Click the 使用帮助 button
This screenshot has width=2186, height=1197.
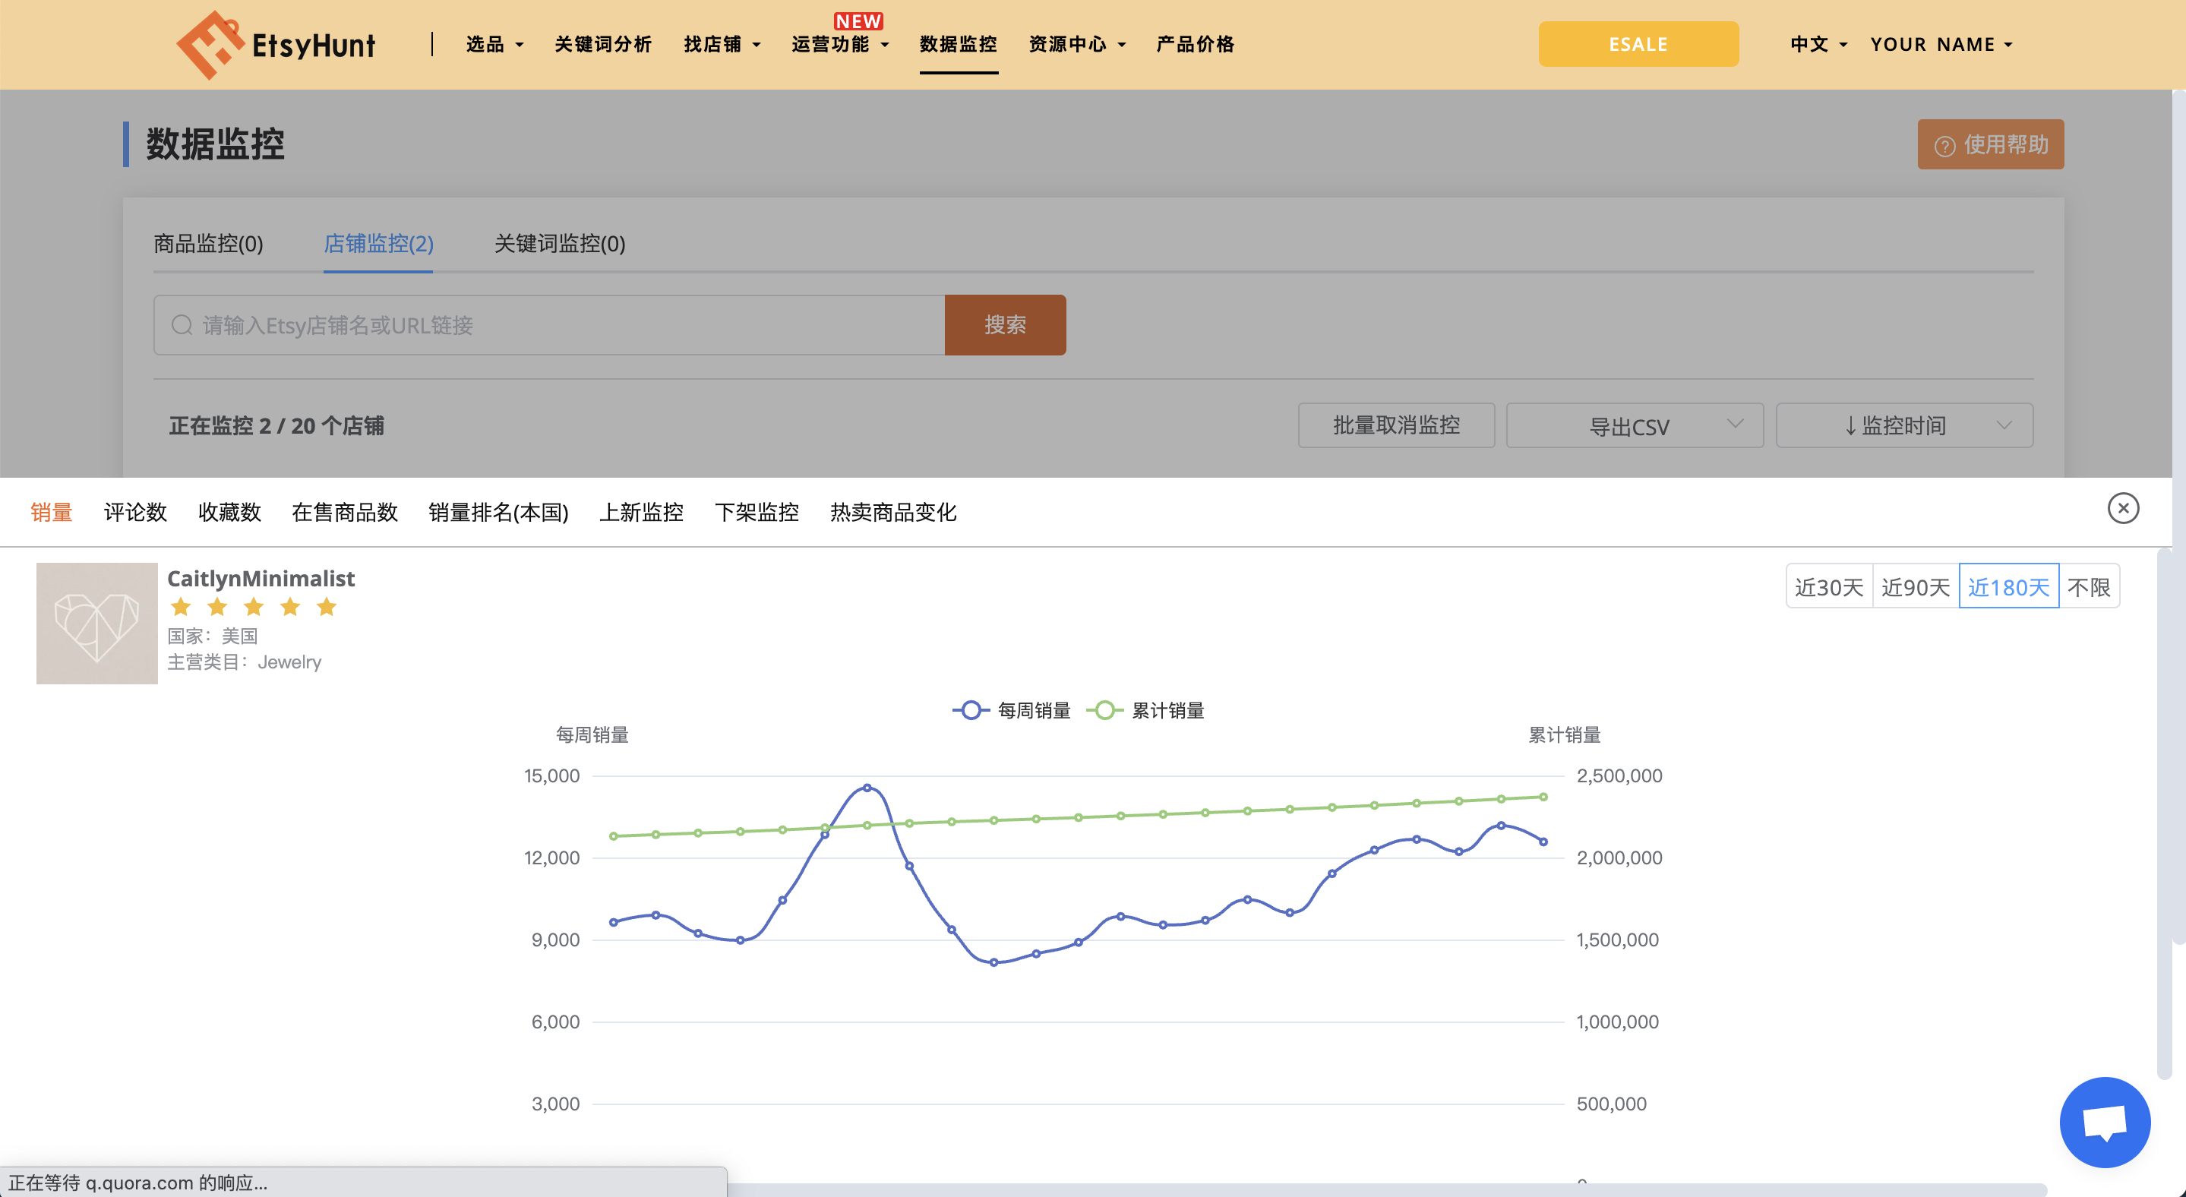click(1990, 144)
